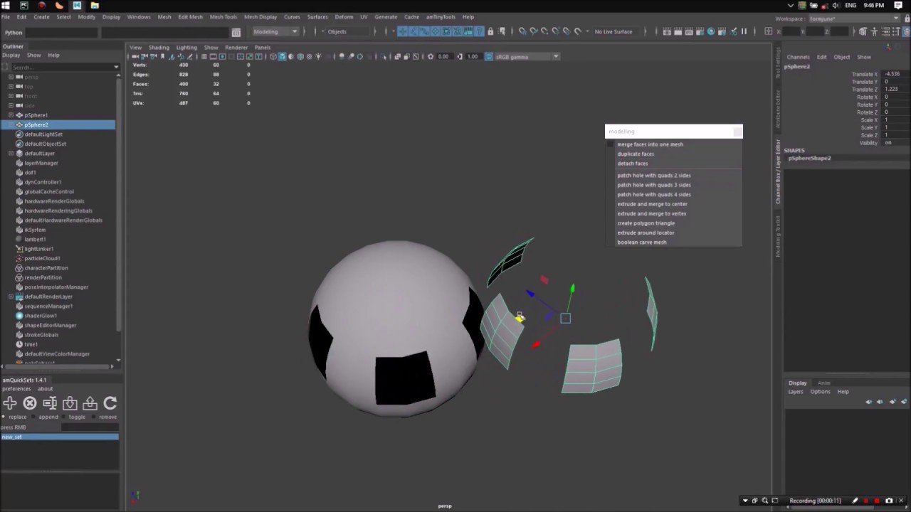Select the new_set entry in amQuickSets
This screenshot has width=911, height=512.
[60, 437]
